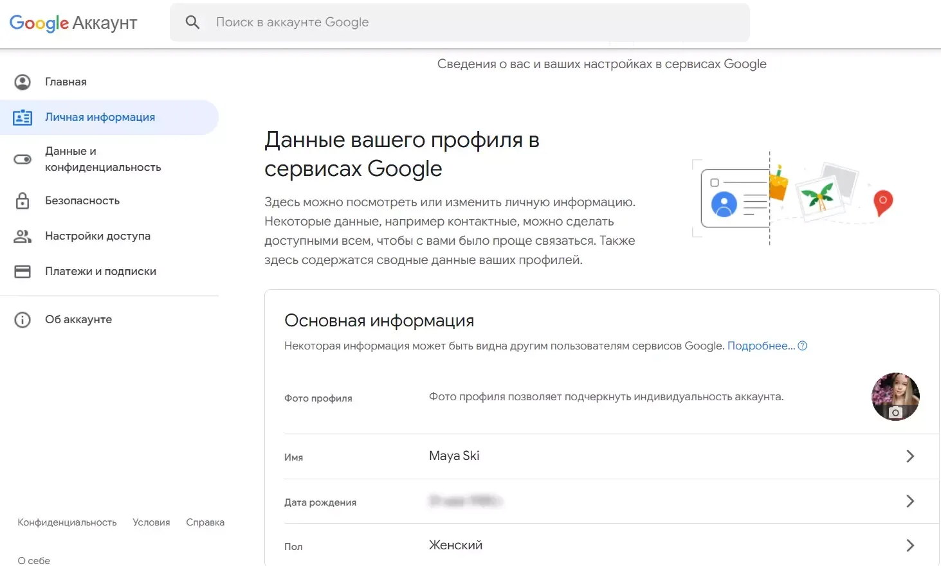Click the Личная информация ID card icon
Image resolution: width=941 pixels, height=566 pixels.
[x=23, y=118]
